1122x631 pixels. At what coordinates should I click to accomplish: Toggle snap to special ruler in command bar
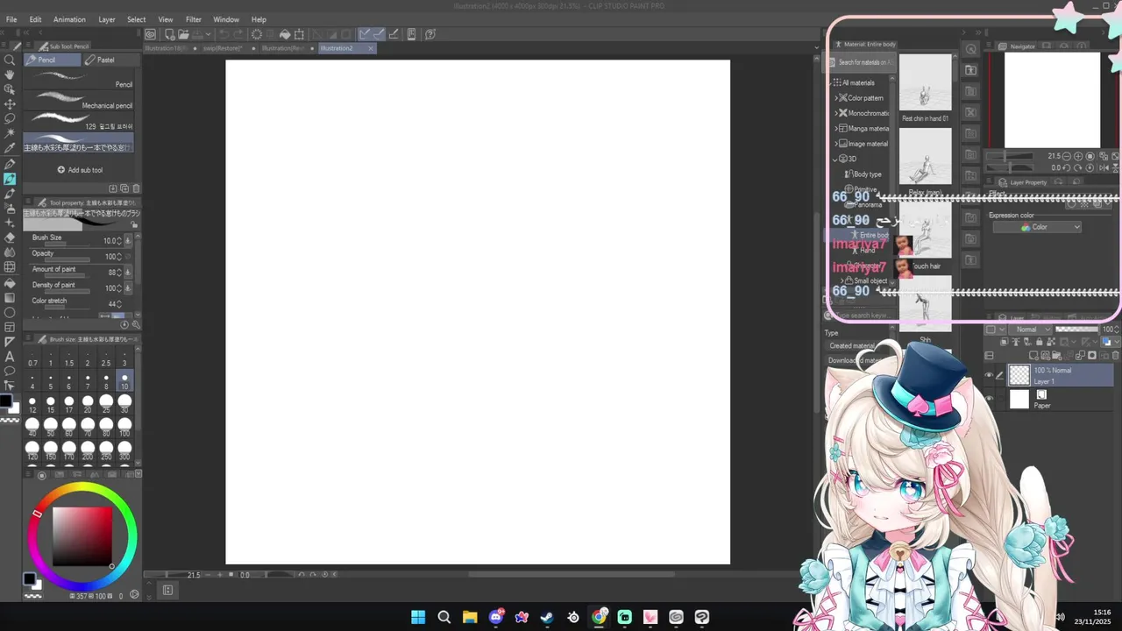(x=379, y=34)
